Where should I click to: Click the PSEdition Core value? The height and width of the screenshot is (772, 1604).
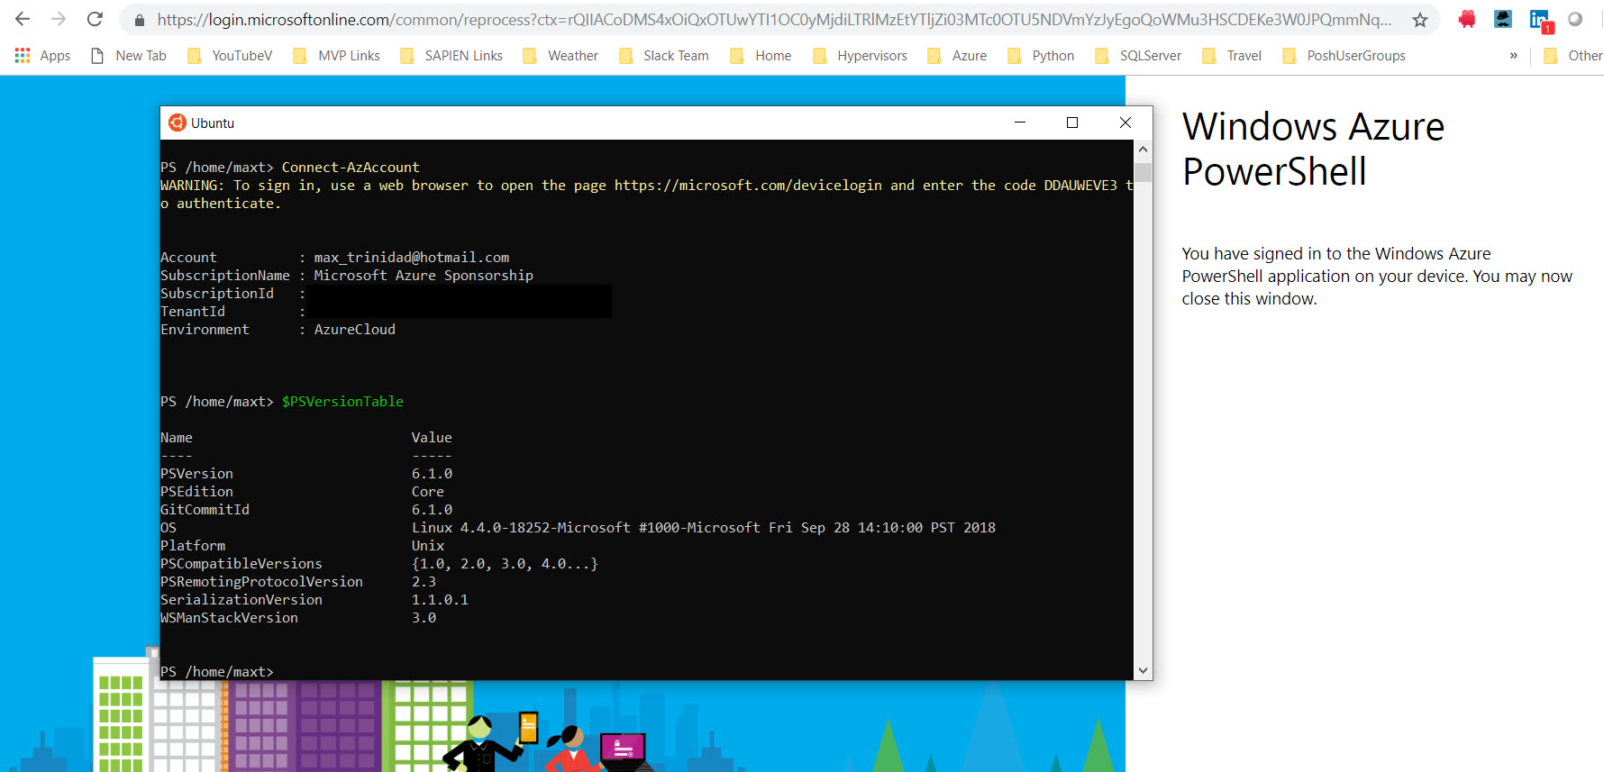(x=428, y=492)
